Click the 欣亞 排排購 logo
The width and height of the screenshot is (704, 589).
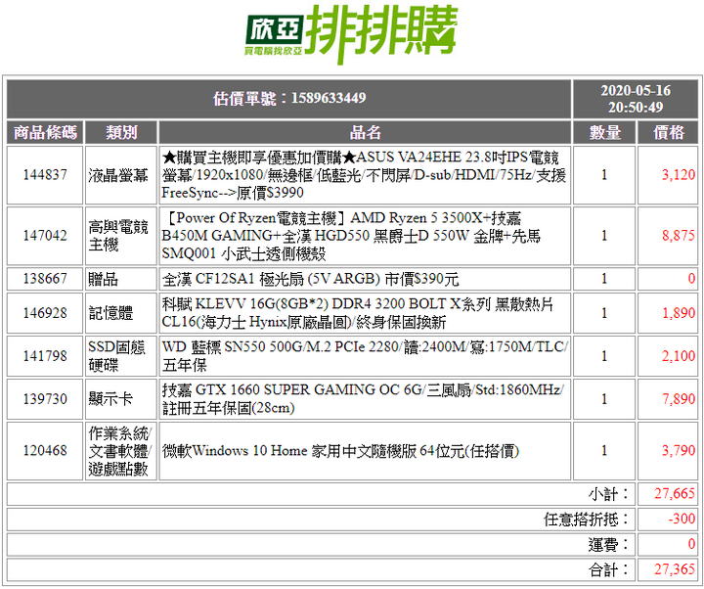pyautogui.click(x=352, y=34)
